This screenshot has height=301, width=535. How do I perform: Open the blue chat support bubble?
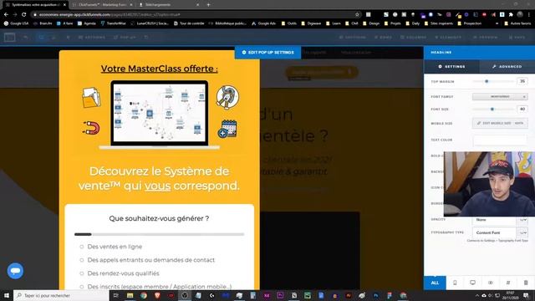point(15,271)
